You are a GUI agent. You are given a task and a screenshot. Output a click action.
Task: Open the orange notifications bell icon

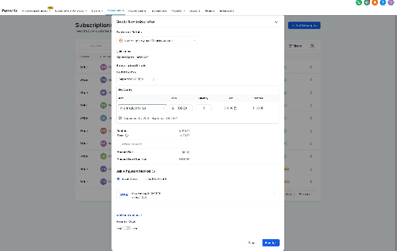375,2
